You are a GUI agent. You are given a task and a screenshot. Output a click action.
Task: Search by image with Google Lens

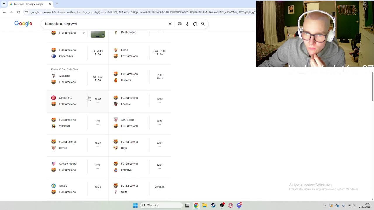pos(195,24)
